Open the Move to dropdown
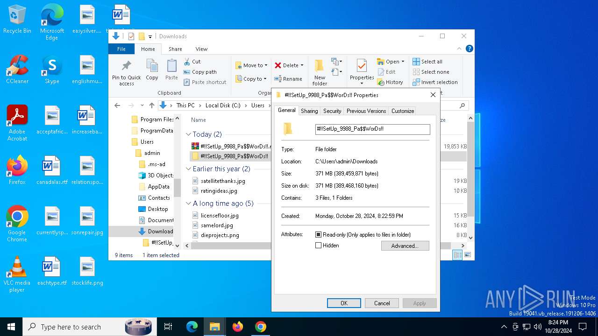598x336 pixels. (252, 65)
